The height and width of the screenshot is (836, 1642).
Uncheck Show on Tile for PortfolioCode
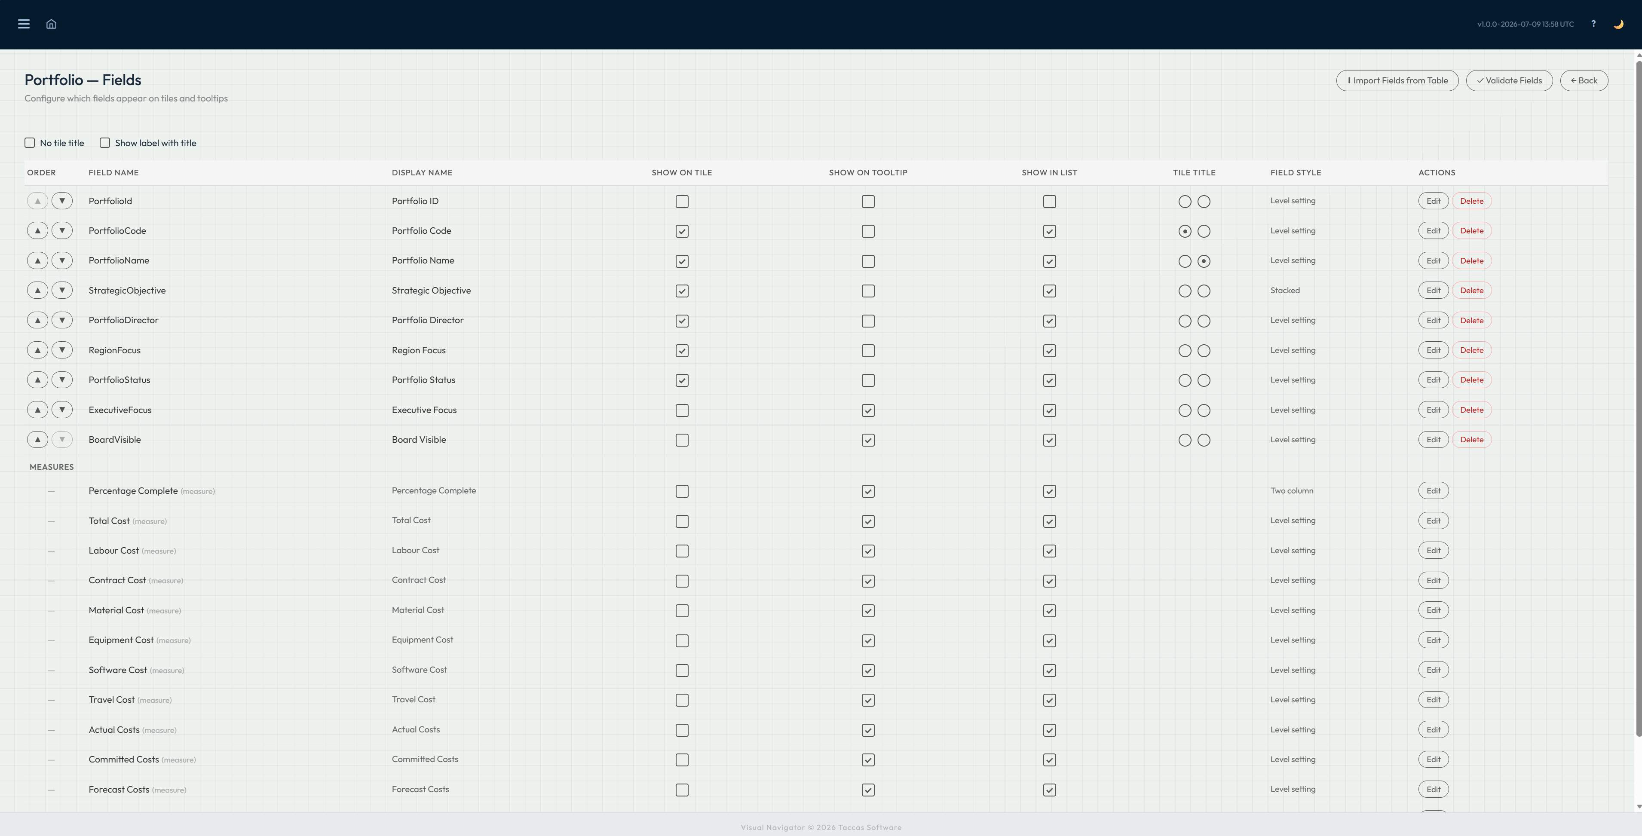(682, 231)
